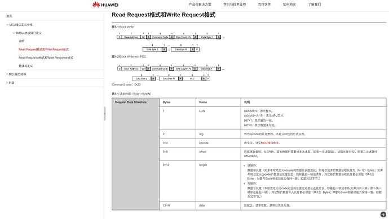Expand the 附录 tree node
This screenshot has height=219, width=389.
pos(7,83)
